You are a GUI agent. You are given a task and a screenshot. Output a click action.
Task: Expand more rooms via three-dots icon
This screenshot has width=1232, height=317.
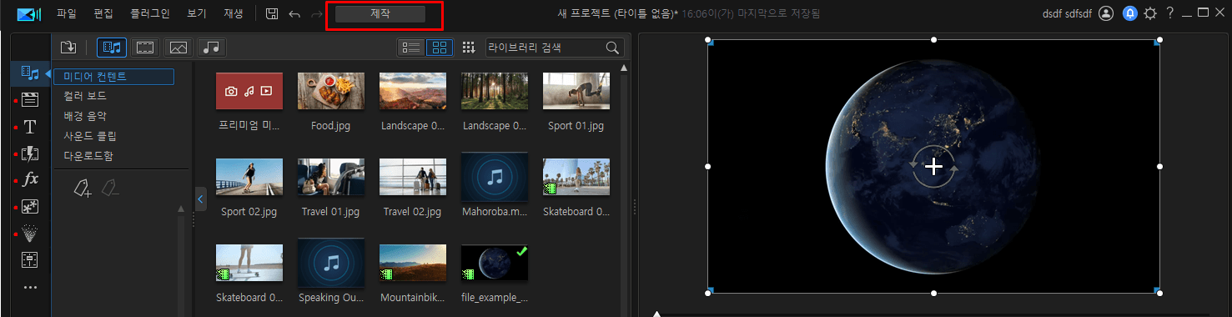click(x=30, y=288)
